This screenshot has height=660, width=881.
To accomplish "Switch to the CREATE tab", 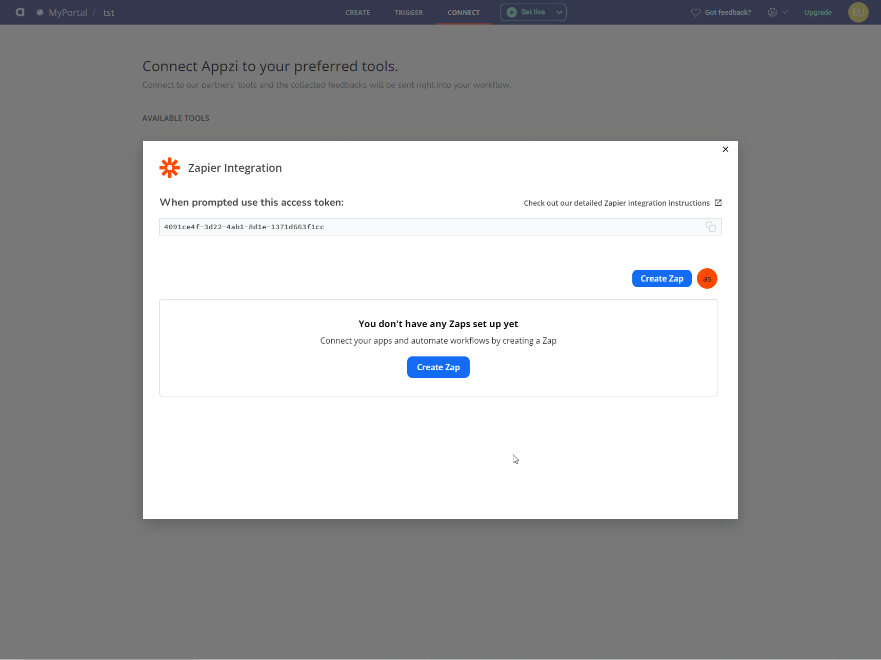I will (x=358, y=12).
